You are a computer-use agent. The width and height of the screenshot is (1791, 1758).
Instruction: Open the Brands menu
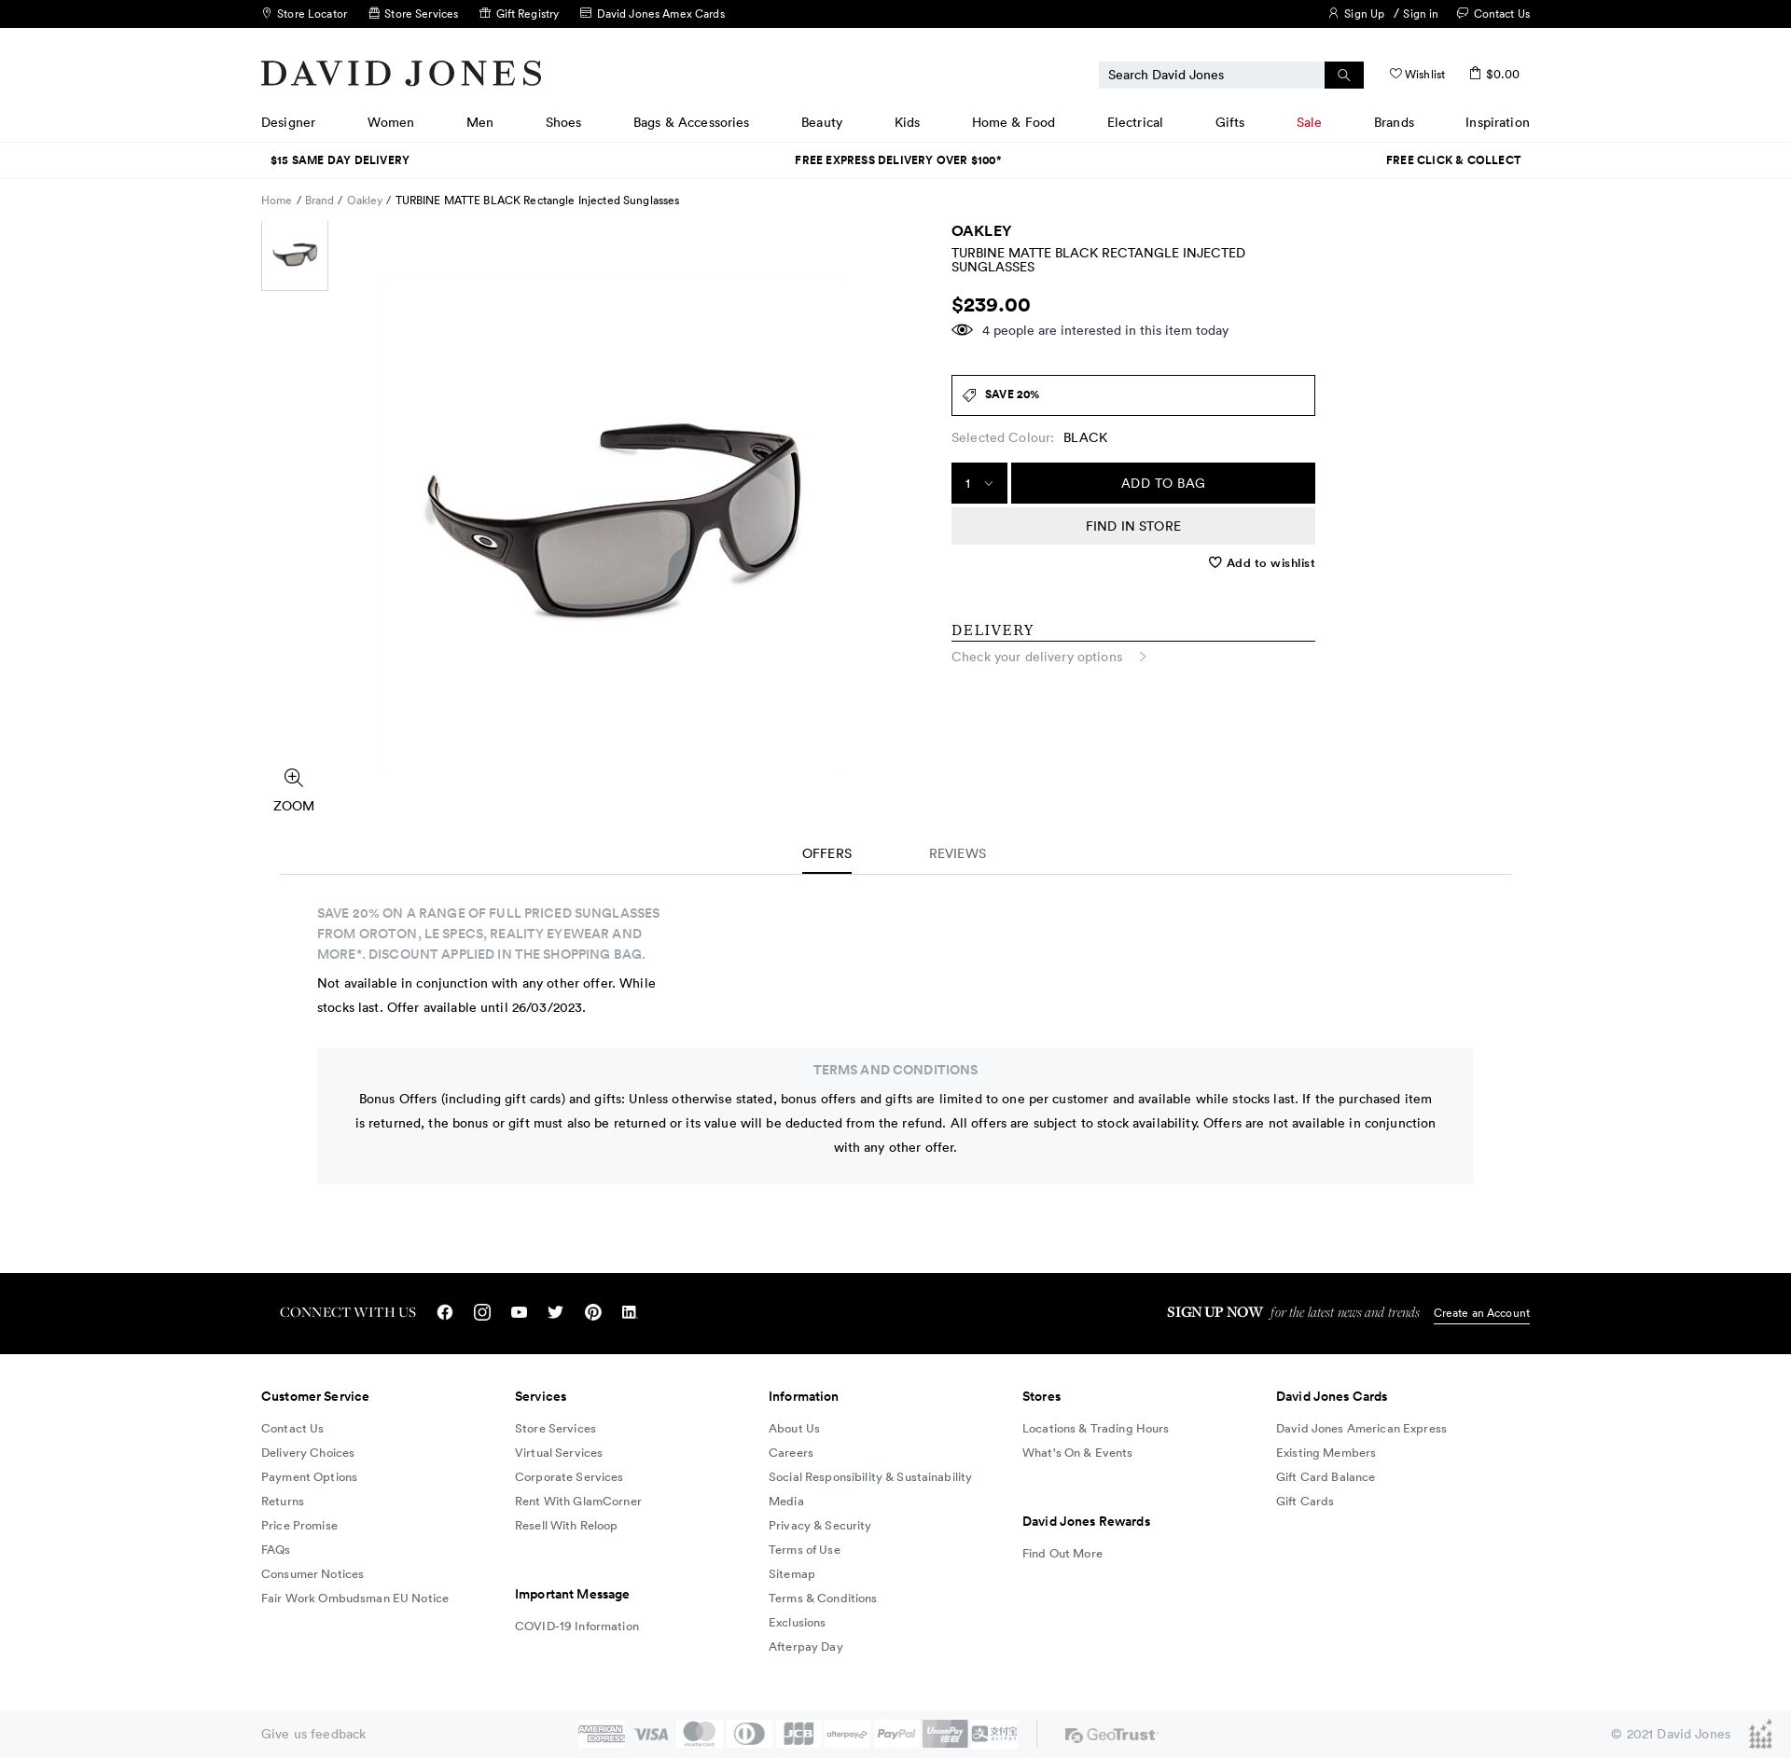1394,122
